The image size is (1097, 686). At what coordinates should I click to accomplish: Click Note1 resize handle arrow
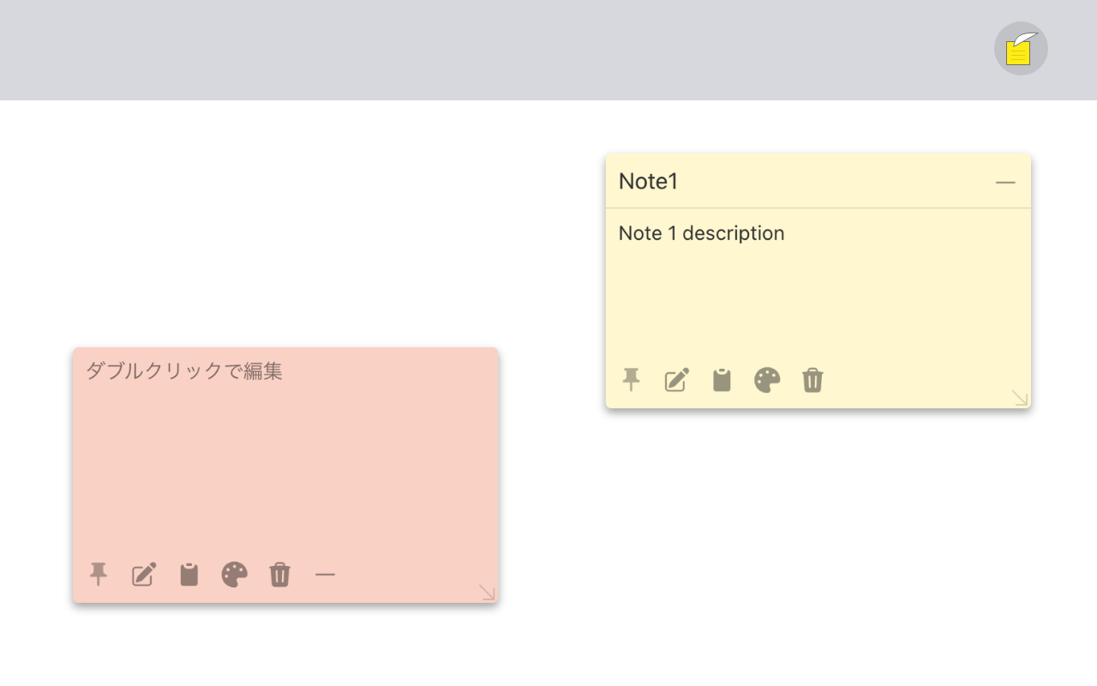tap(1019, 397)
